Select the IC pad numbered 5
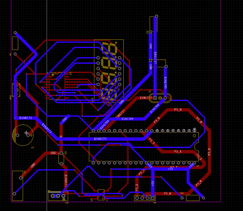Screen dimensions: 243x211 (x=173, y=131)
